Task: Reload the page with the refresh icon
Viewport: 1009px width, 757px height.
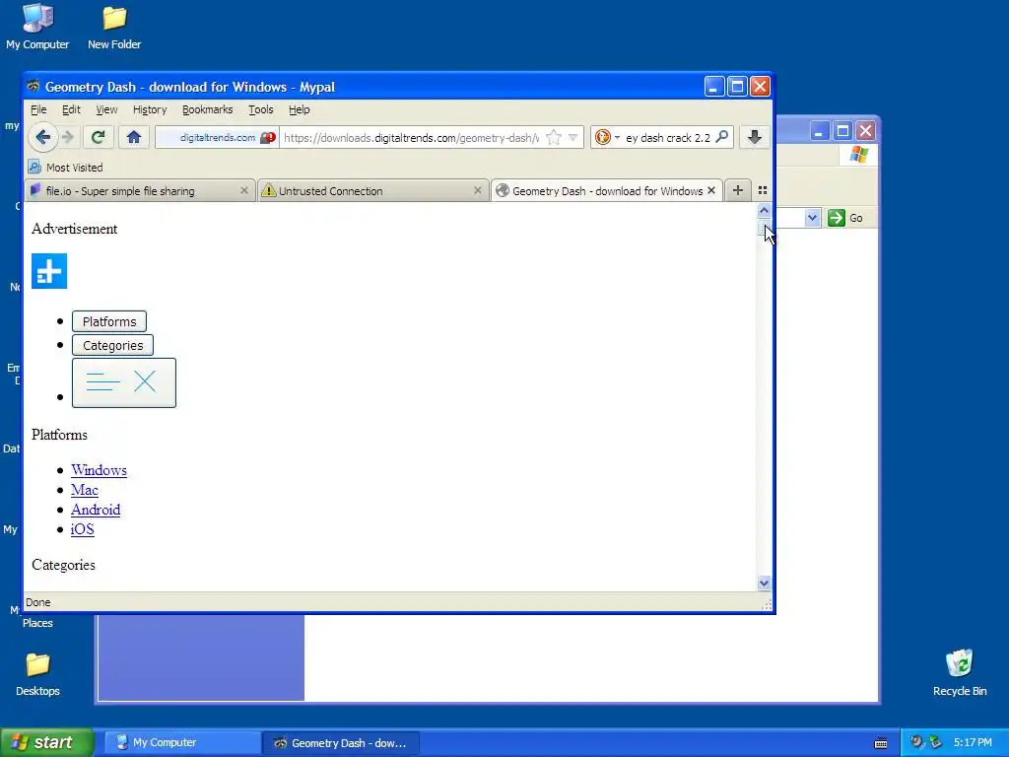Action: tap(98, 137)
